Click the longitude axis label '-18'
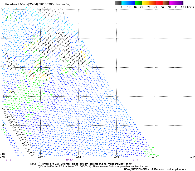This screenshot has height=171, width=195. pyautogui.click(x=155, y=157)
